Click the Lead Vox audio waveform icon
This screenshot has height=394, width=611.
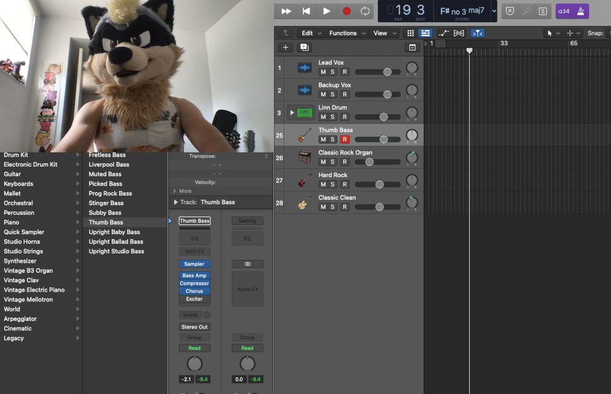pos(305,68)
